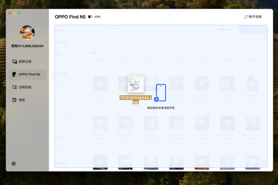Select OPPO Find N5 in the sidebar

tap(27, 74)
